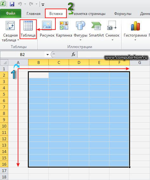This screenshot has height=180, width=150.
Task: Insert a Таблица table
Action: click(28, 29)
